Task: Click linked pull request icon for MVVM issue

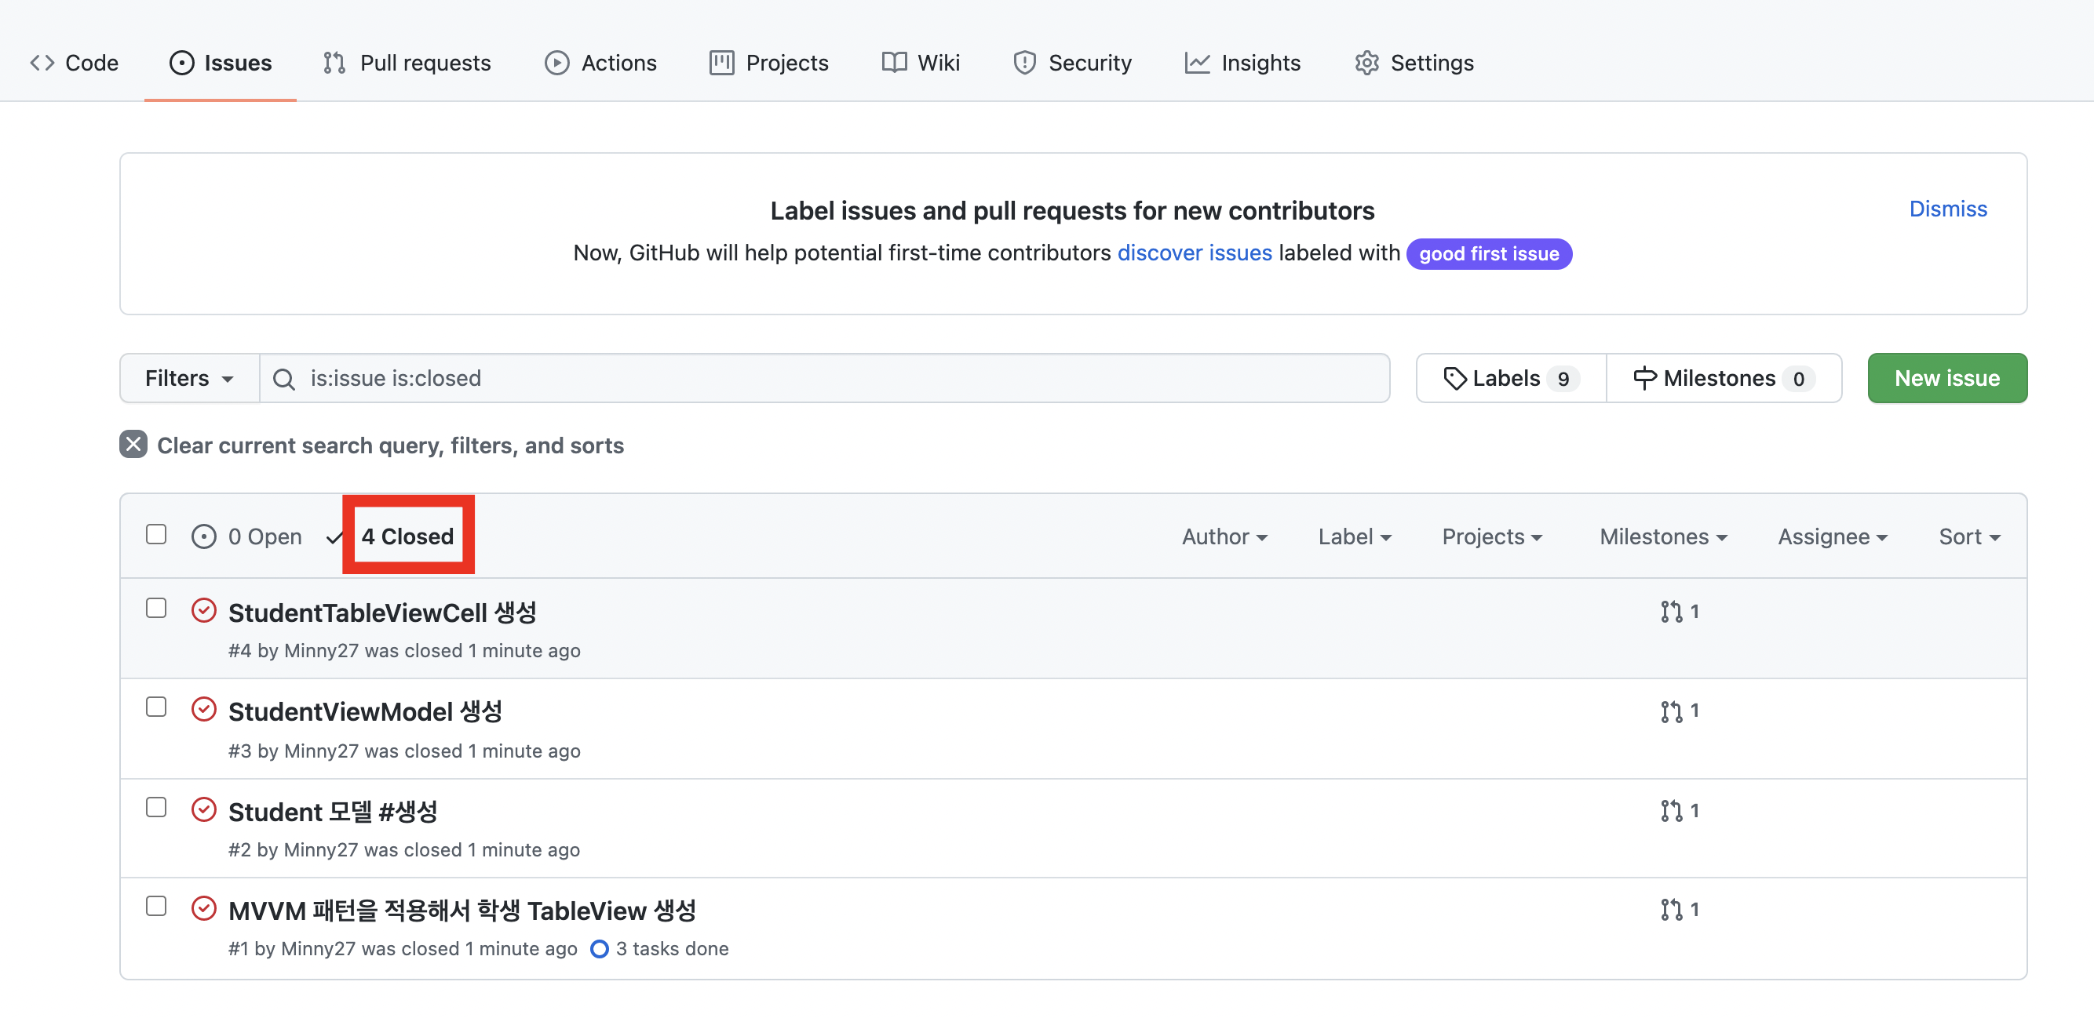Action: 1670,909
